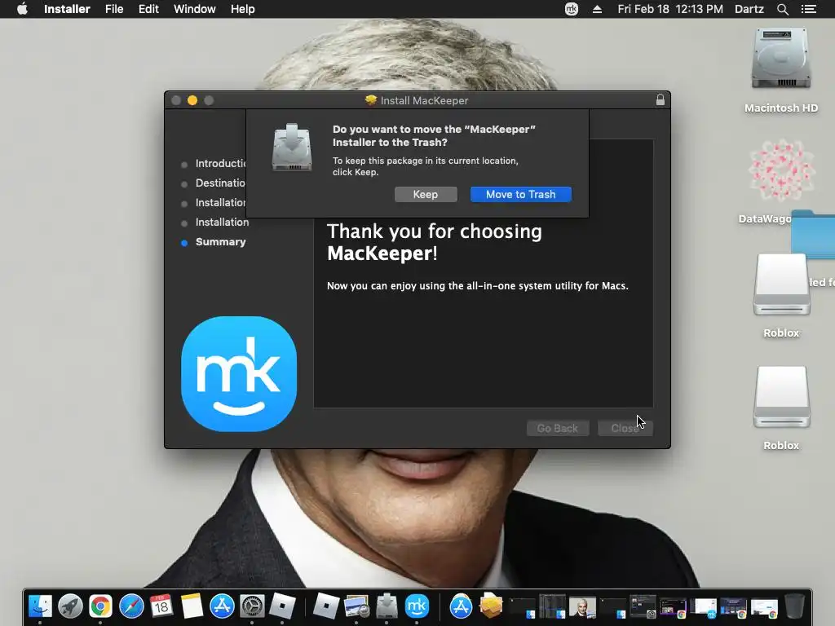
Task: Restore the minimized MacKeeper-badged window in Dock
Action: pyautogui.click(x=704, y=606)
